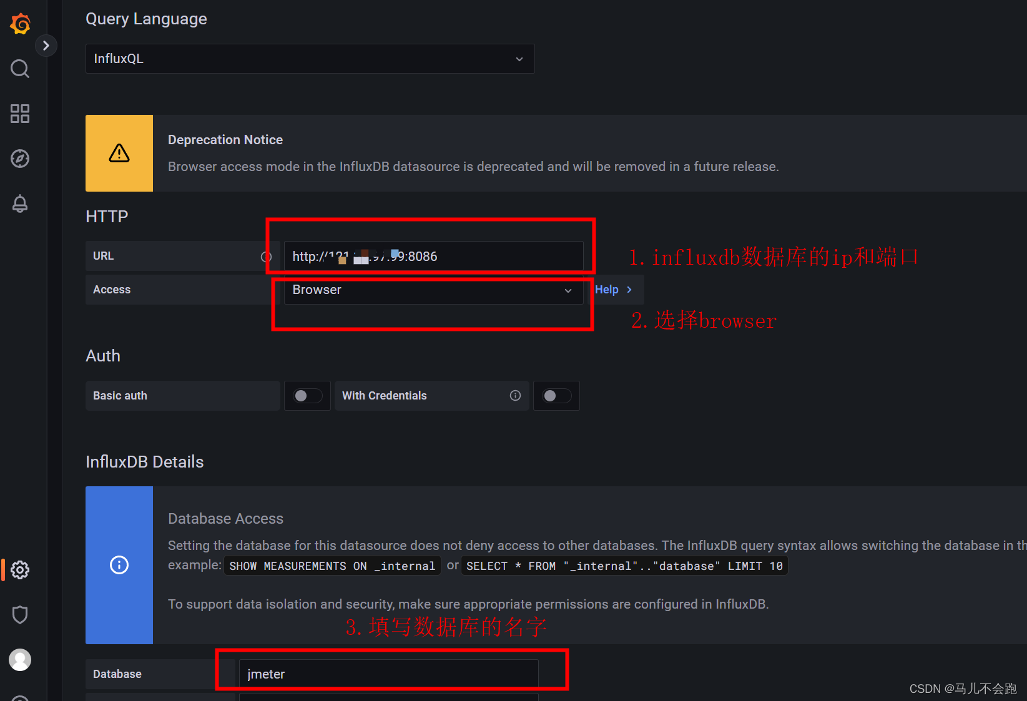Click the Deprecation Notice heading text
The width and height of the screenshot is (1027, 701).
pos(225,140)
